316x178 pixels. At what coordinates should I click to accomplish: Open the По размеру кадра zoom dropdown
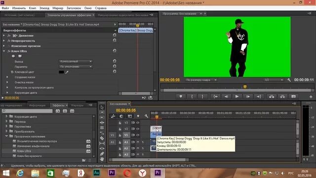[x=201, y=80]
